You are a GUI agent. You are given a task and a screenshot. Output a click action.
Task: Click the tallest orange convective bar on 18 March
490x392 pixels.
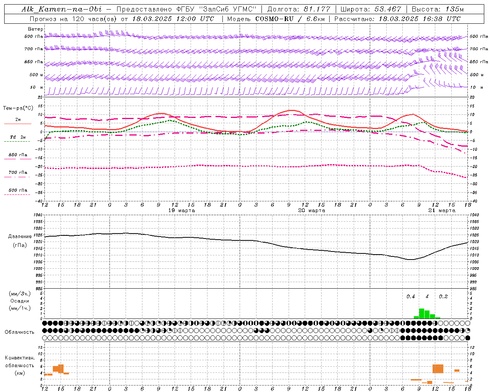pos(61,368)
